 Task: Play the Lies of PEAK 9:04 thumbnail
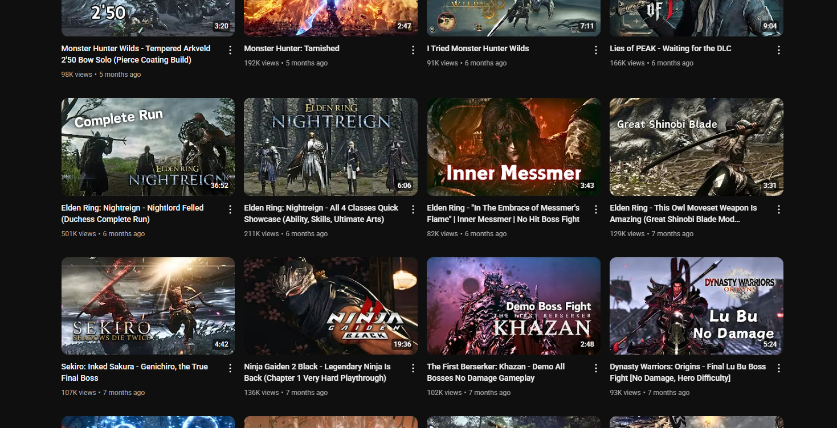pyautogui.click(x=696, y=17)
